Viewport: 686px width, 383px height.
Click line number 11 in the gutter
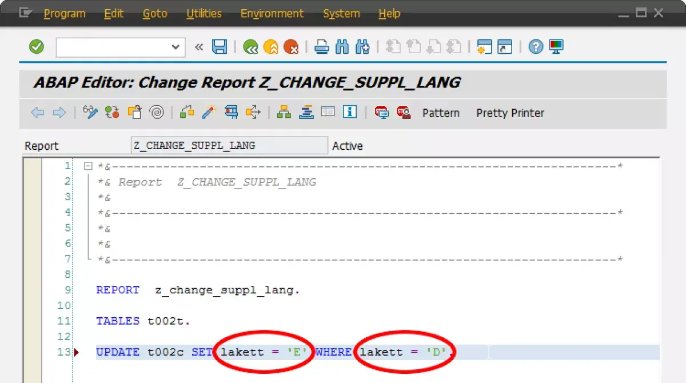tap(64, 321)
